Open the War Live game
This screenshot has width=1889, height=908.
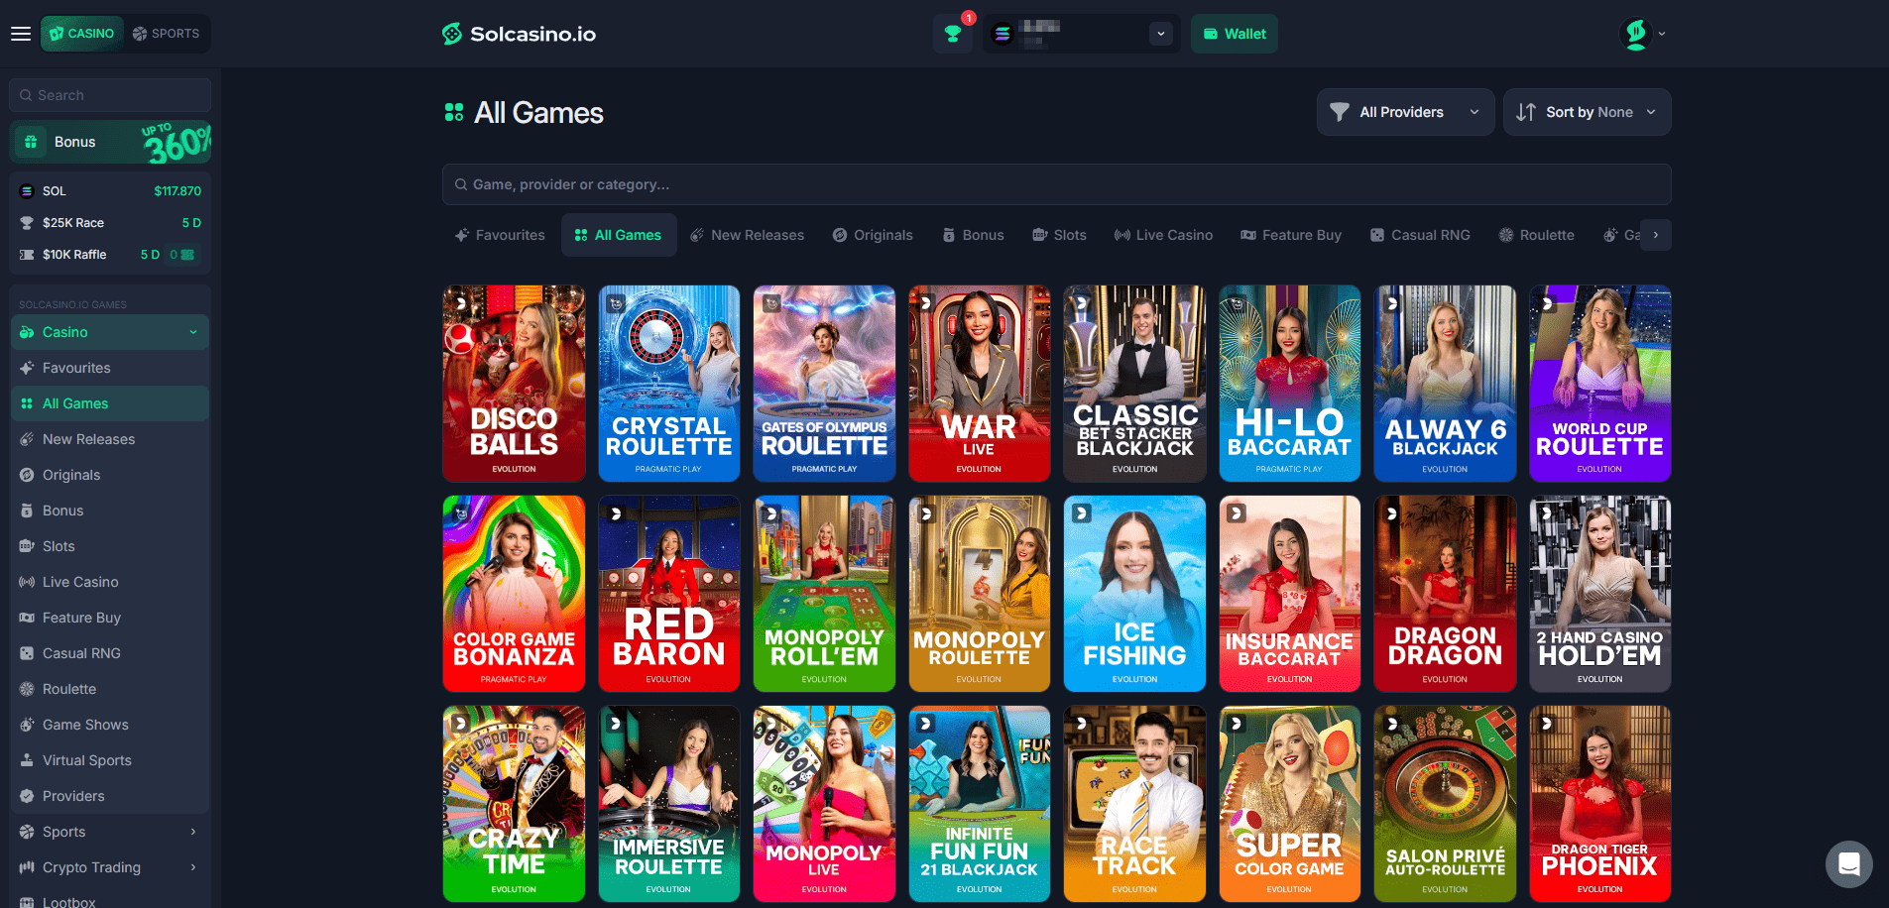pyautogui.click(x=980, y=384)
